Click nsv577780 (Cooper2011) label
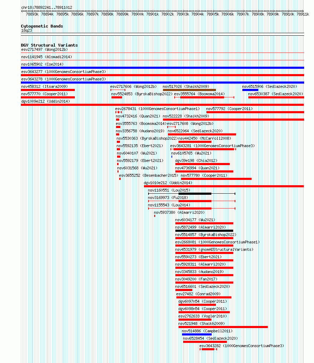 tap(204, 175)
